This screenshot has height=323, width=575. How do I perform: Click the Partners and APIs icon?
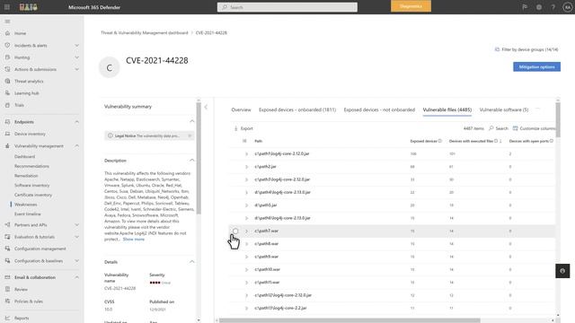7,225
